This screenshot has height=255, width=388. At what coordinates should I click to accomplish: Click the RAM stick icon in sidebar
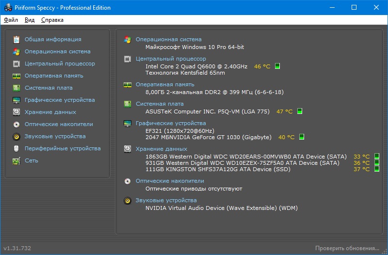point(16,76)
